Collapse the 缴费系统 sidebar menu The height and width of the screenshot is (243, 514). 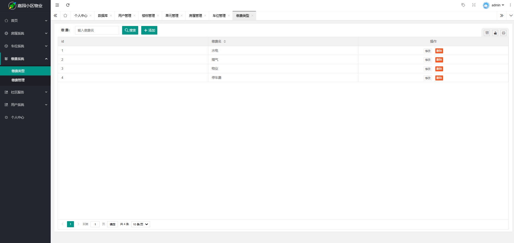[x=25, y=59]
